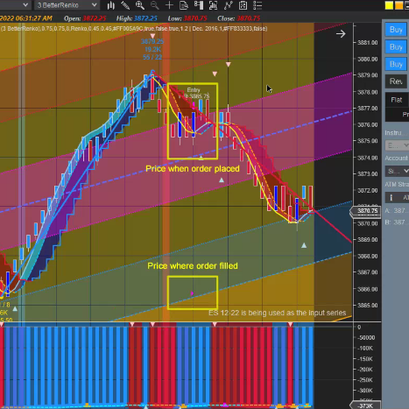Select the BetterRenko indicator parameter label
The image size is (409, 409).
tap(134, 29)
